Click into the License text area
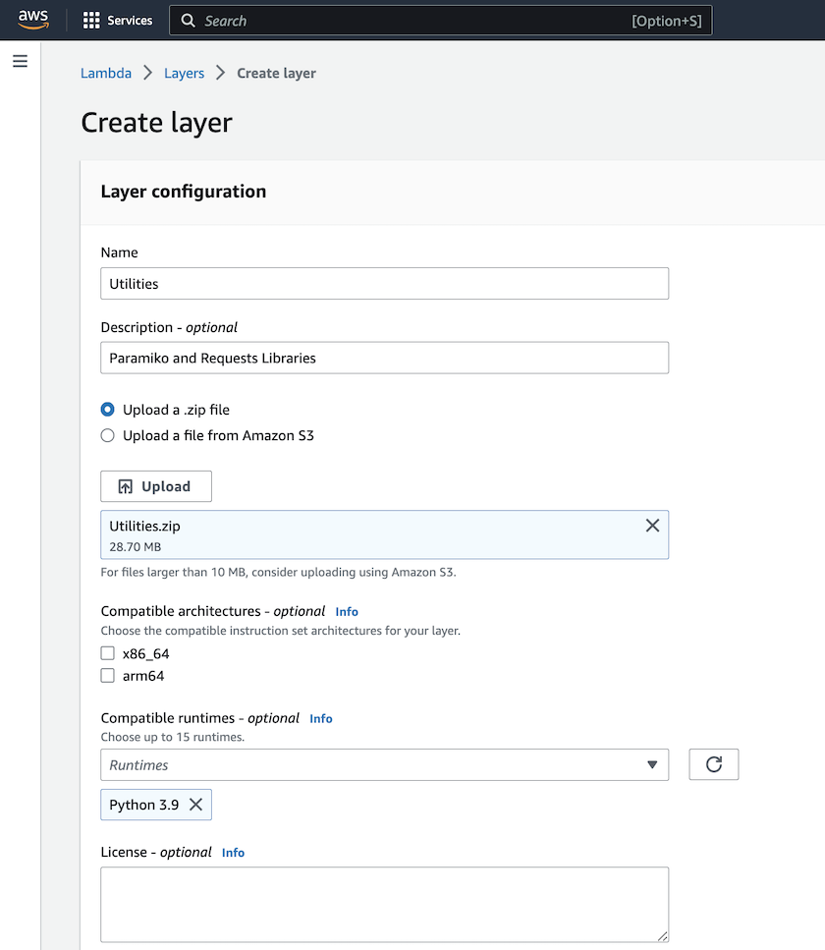 click(384, 904)
